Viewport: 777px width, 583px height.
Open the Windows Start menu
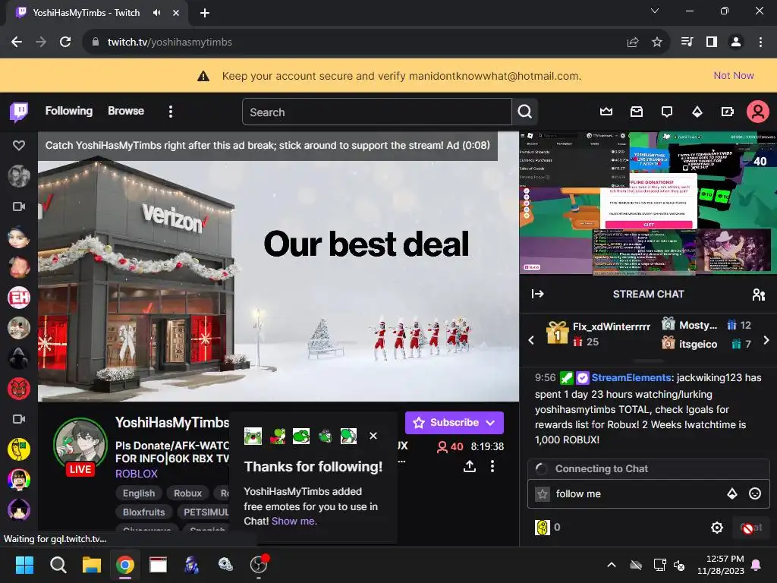coord(24,565)
